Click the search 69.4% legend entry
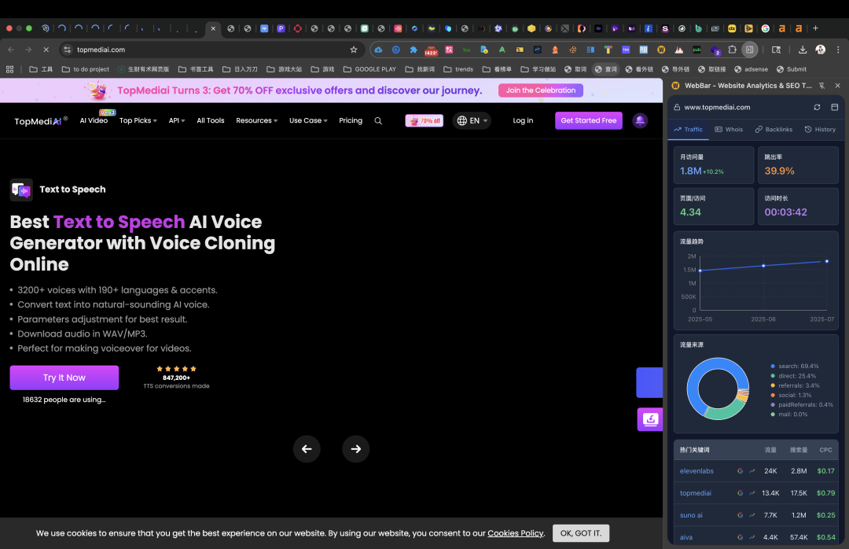Viewport: 849px width, 549px height. pyautogui.click(x=794, y=367)
